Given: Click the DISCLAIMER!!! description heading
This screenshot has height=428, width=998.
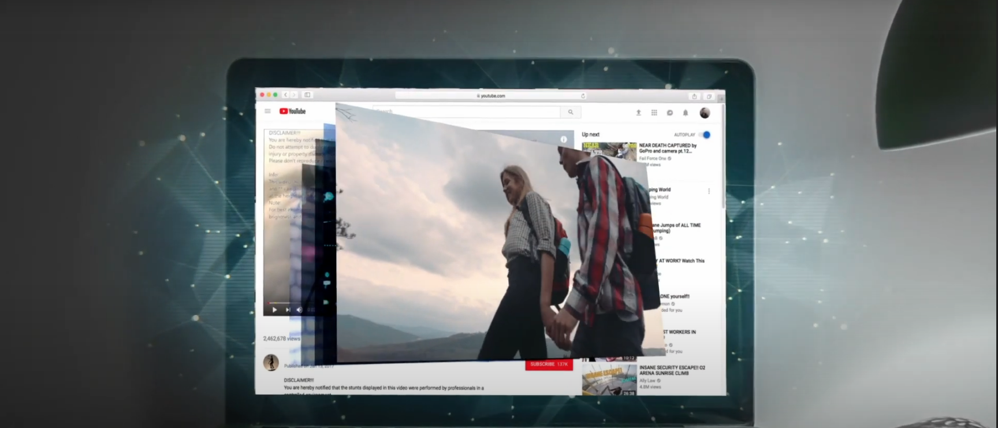Looking at the screenshot, I should [x=299, y=380].
